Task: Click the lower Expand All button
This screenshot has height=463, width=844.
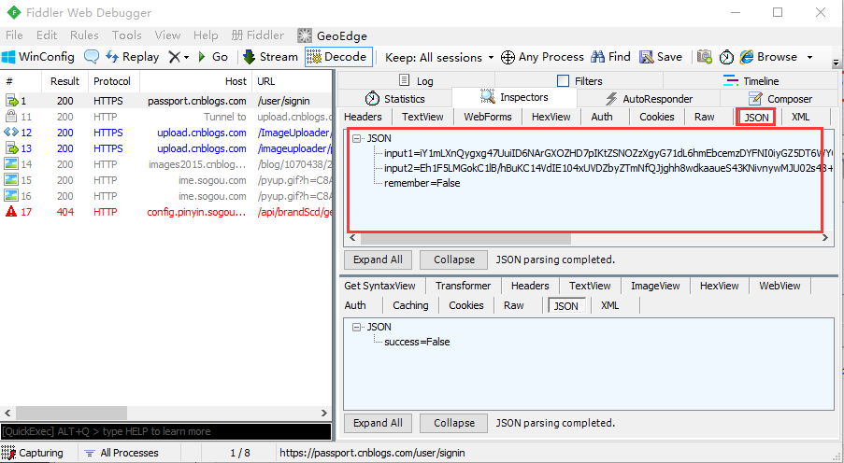Action: tap(378, 423)
